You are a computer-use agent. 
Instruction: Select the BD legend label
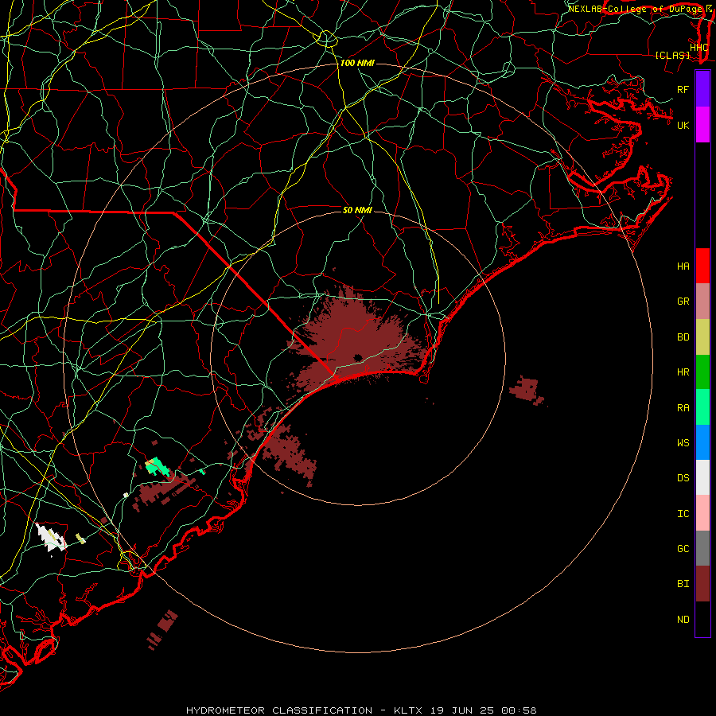pos(683,337)
